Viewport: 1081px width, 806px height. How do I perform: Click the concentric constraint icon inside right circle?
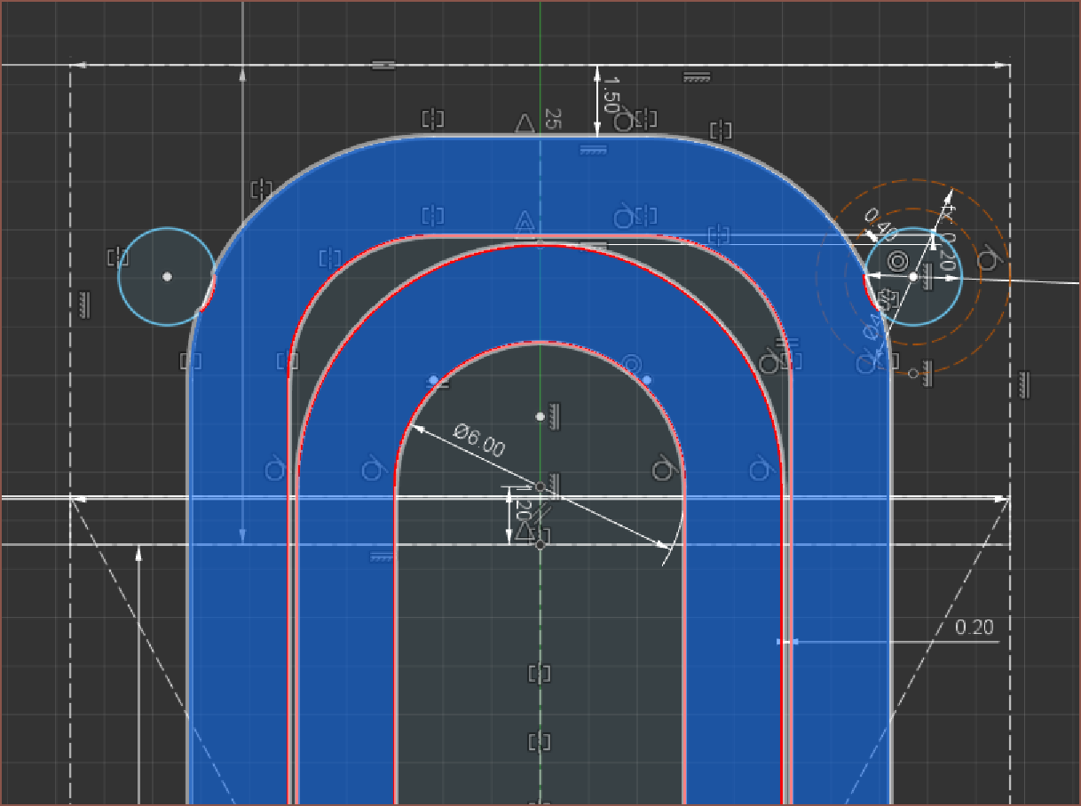(897, 261)
